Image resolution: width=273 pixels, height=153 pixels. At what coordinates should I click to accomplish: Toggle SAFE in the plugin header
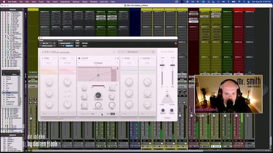click(x=77, y=46)
